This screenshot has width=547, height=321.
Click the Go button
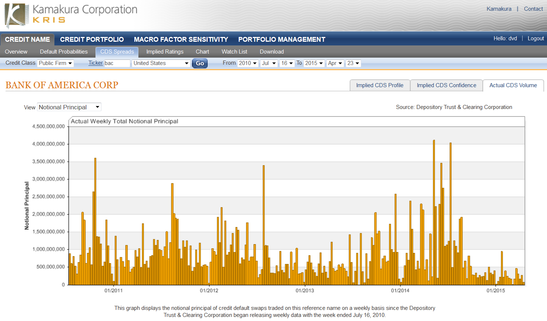tap(200, 63)
